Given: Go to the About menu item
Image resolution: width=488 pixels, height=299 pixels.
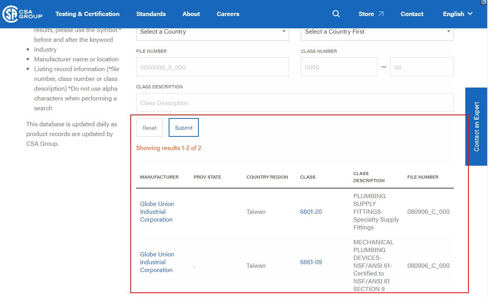Looking at the screenshot, I should click(191, 14).
